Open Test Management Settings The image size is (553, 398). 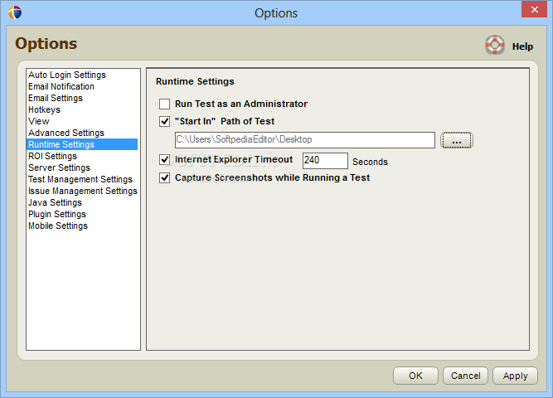(82, 179)
